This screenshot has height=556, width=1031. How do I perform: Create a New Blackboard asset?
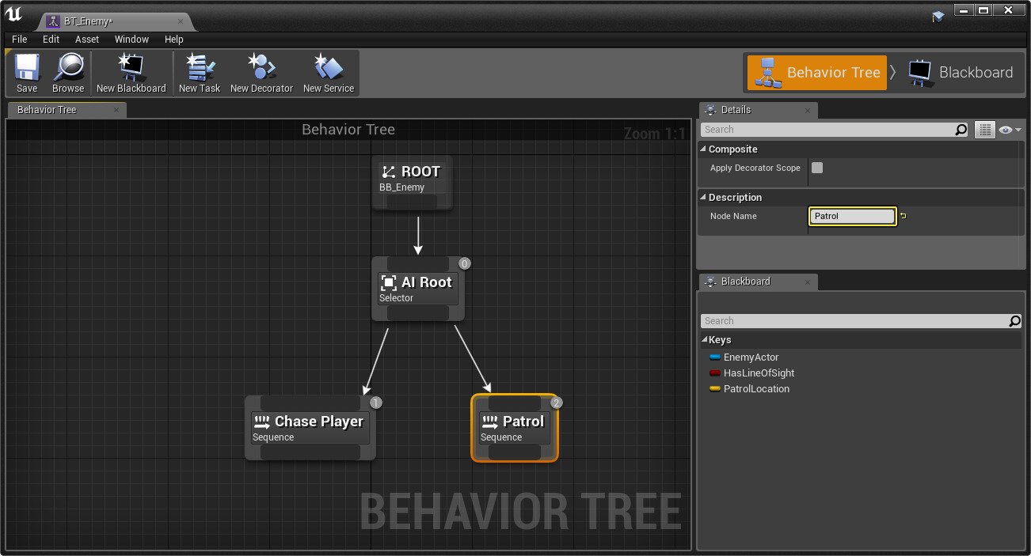coord(131,73)
